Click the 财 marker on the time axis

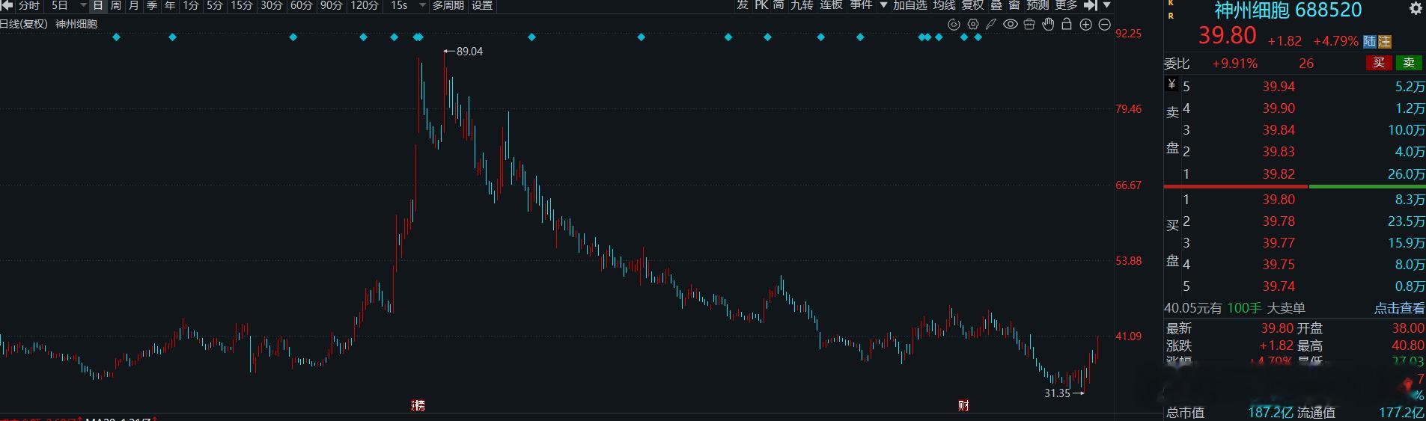pyautogui.click(x=963, y=405)
